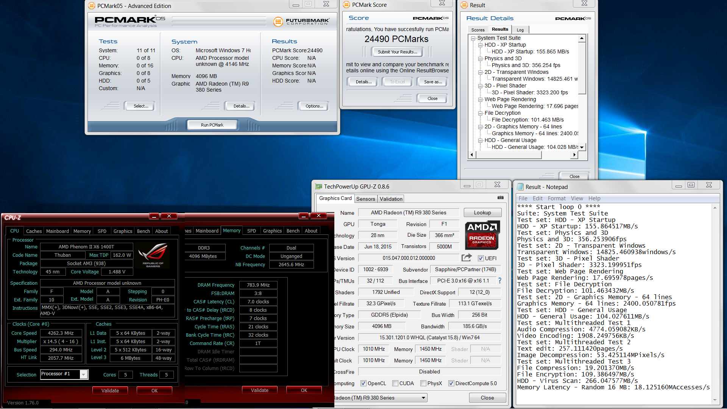Click the Republic of Gamers logo in CPU-Z
This screenshot has height=409, width=727.
click(x=153, y=256)
